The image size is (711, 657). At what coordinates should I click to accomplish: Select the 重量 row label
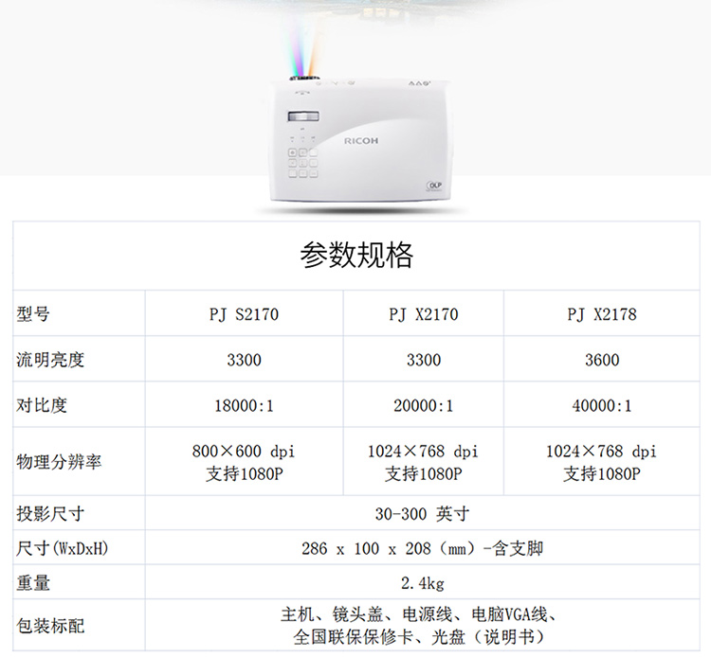point(33,582)
